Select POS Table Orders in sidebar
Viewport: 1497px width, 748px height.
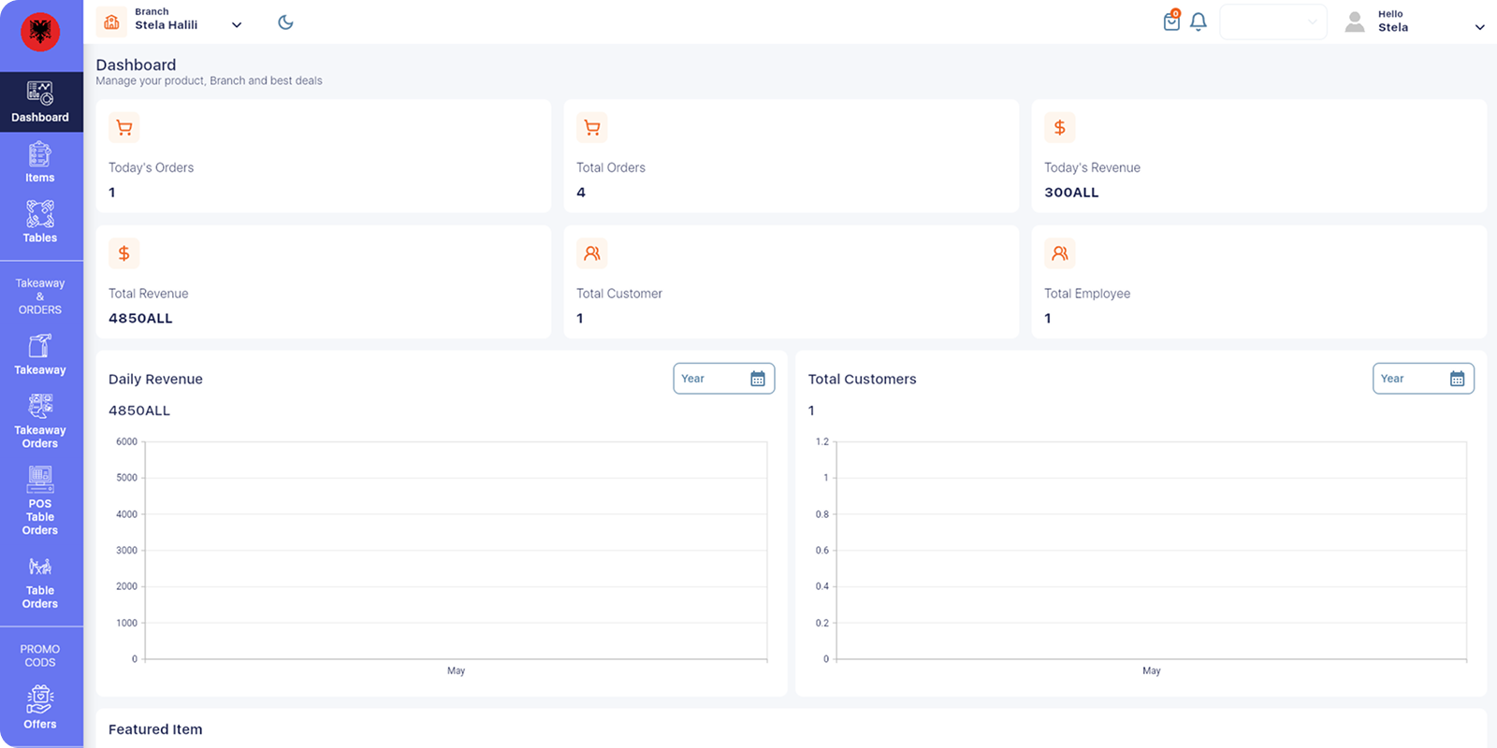point(40,502)
